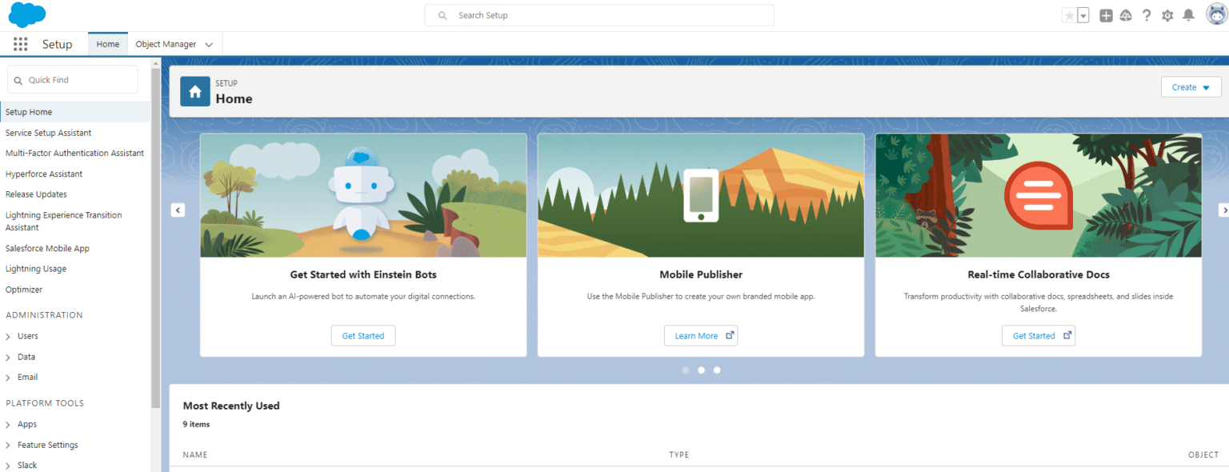Image resolution: width=1229 pixels, height=472 pixels.
Task: Select Release Updates in the sidebar
Action: pos(36,194)
